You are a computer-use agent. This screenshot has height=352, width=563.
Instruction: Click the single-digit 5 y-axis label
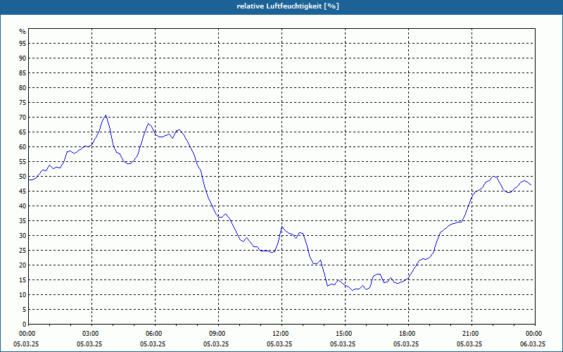coord(24,310)
